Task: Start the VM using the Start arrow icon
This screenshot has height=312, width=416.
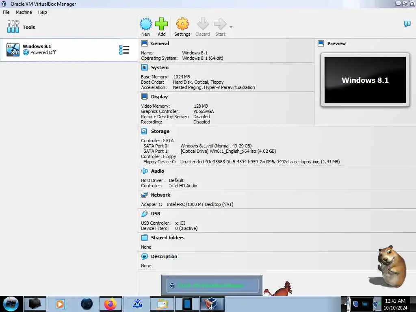Action: tap(220, 24)
